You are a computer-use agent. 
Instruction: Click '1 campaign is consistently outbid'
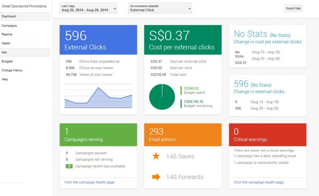point(261,163)
